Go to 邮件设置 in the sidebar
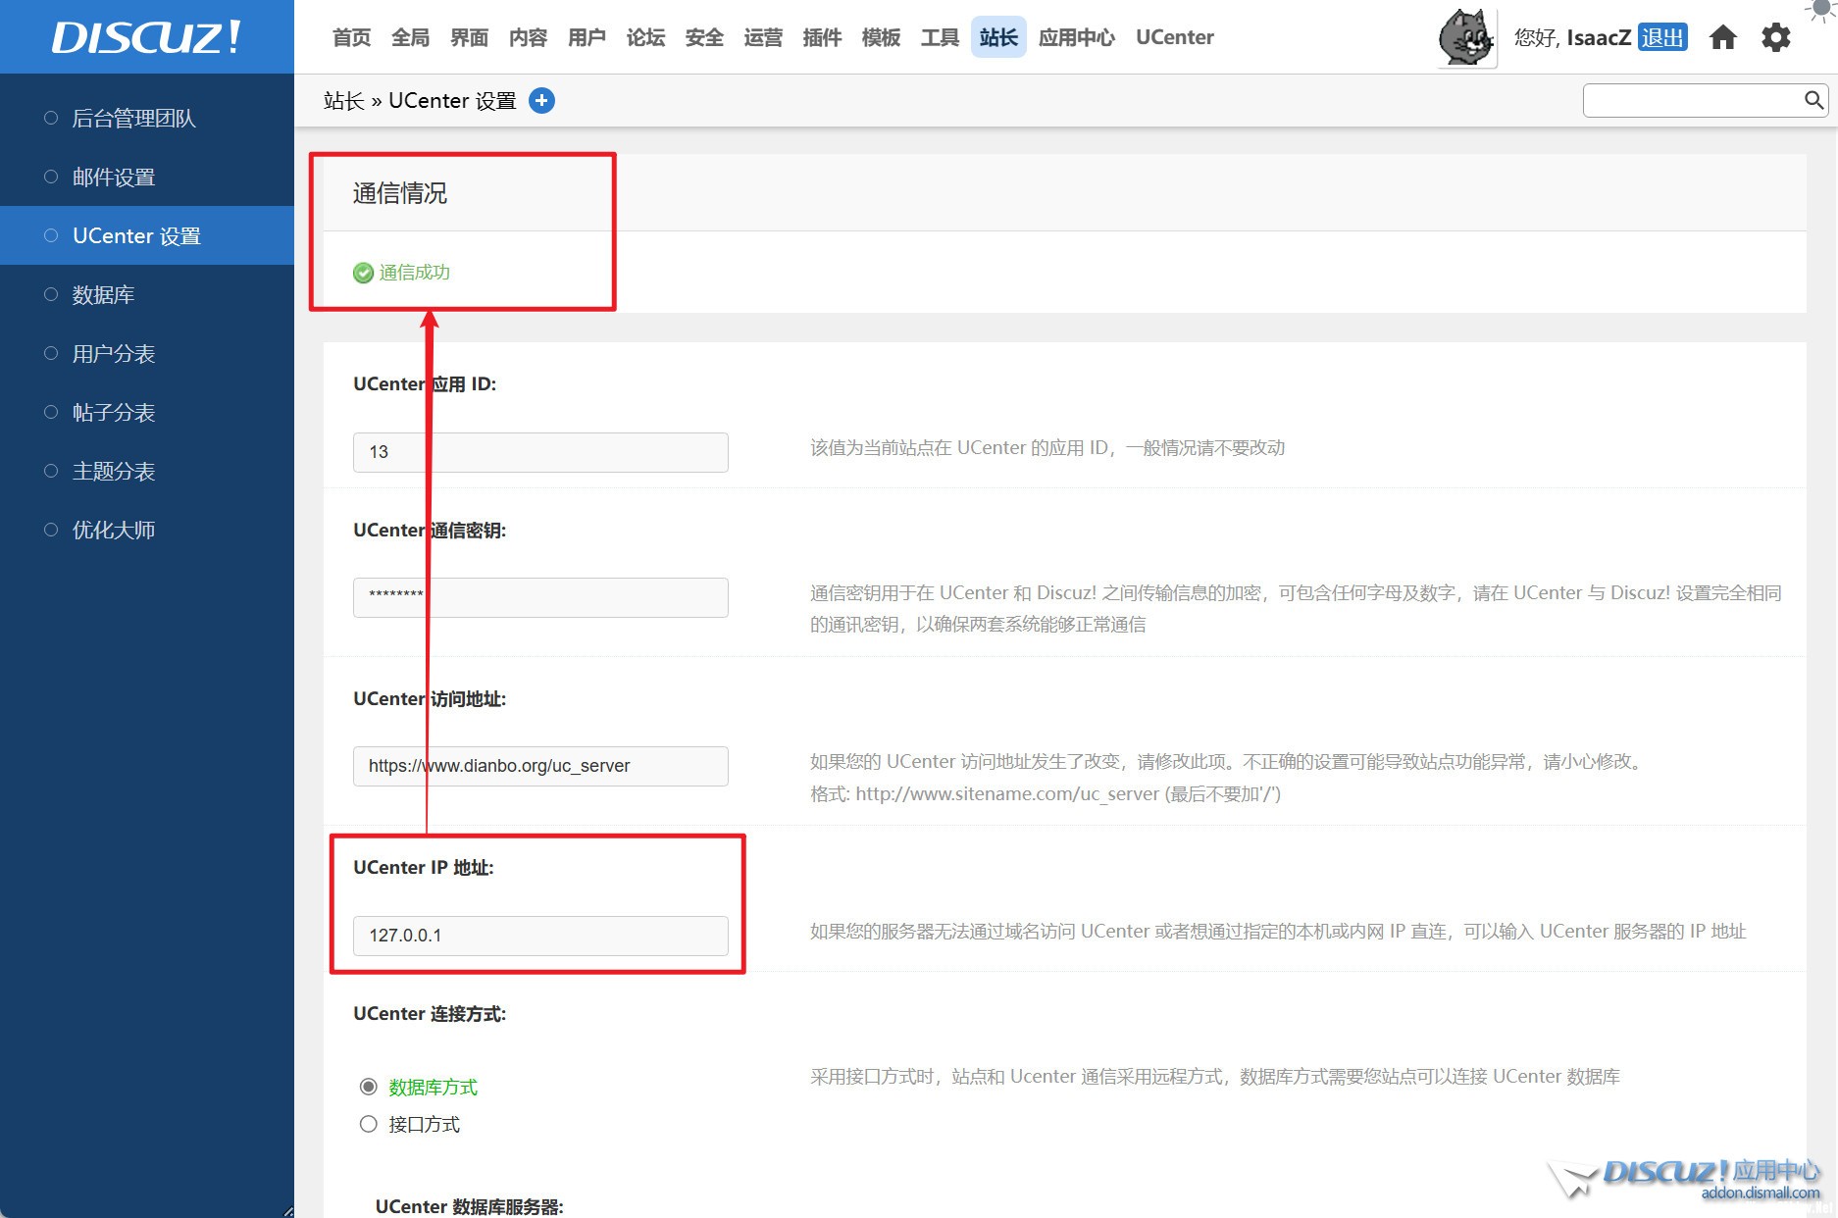Image resolution: width=1838 pixels, height=1218 pixels. [114, 177]
